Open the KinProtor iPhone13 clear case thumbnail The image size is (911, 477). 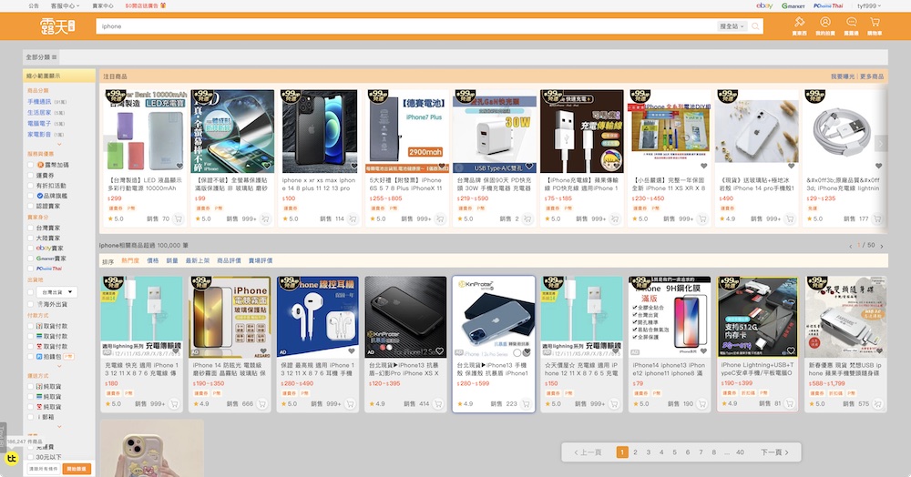(x=493, y=317)
